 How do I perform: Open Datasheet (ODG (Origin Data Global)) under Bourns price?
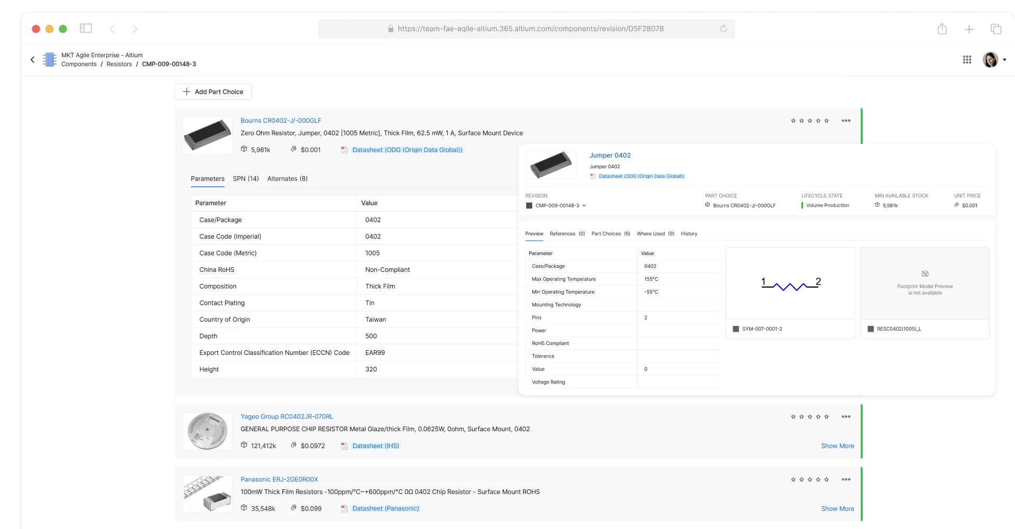[x=407, y=150]
